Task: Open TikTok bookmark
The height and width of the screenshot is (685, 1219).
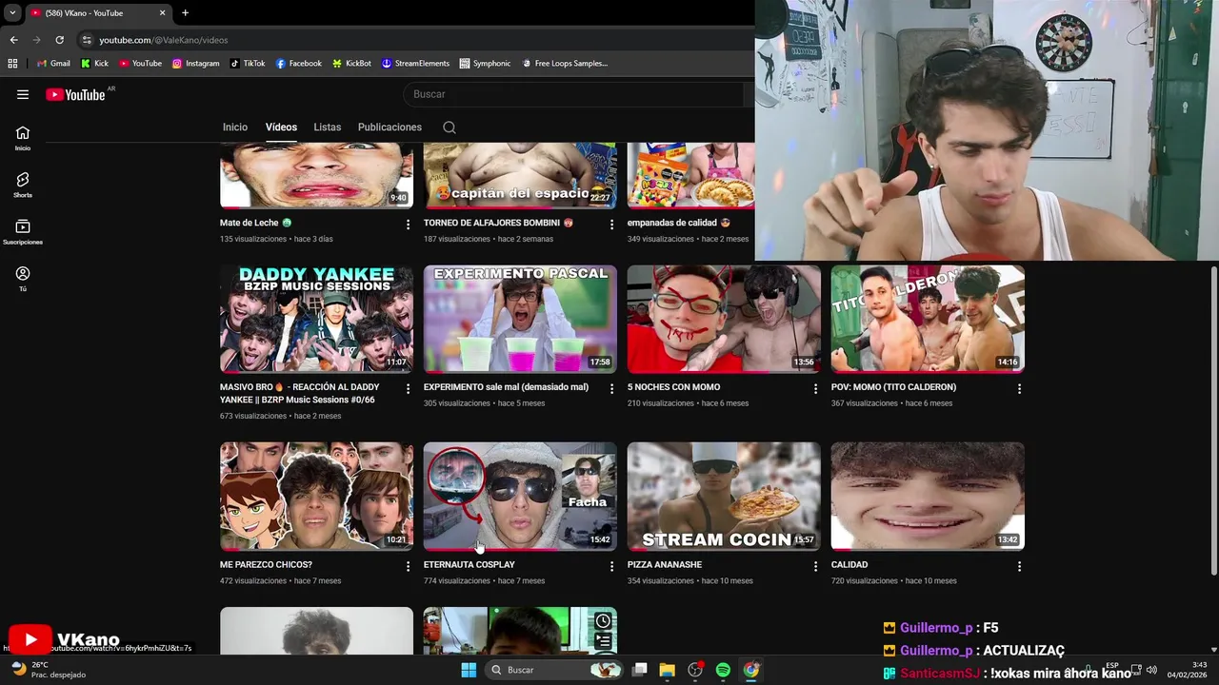Action: point(248,64)
